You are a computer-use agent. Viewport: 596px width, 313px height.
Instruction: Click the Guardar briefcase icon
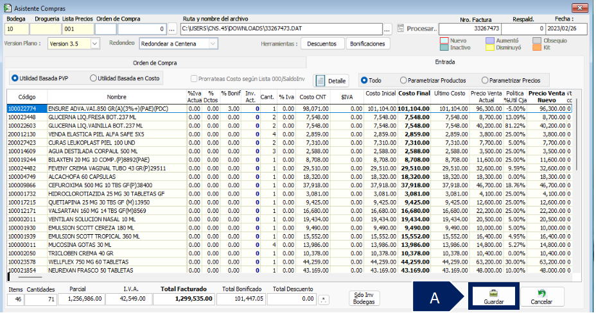[493, 293]
